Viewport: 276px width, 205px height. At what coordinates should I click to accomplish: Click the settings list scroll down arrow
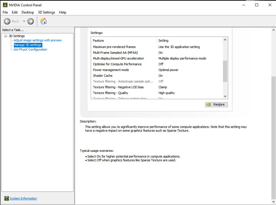pos(225,96)
